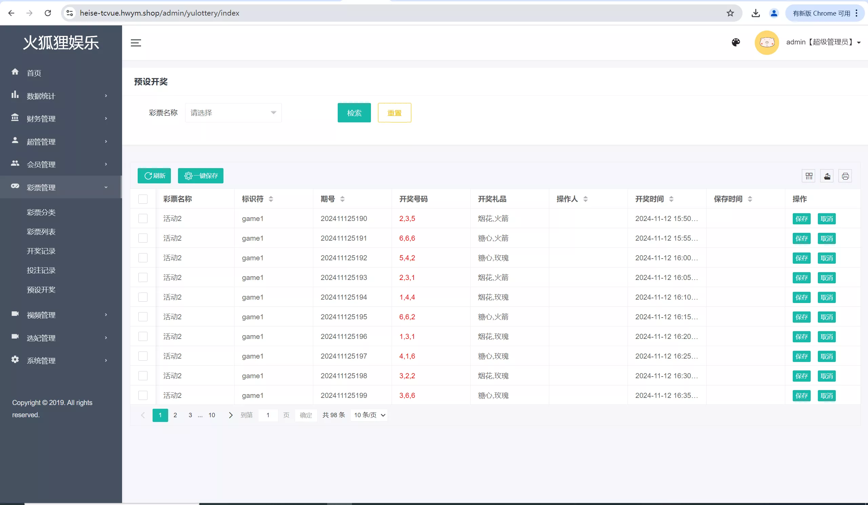Expand the 系统管理 sidebar section
The height and width of the screenshot is (505, 868).
41,360
